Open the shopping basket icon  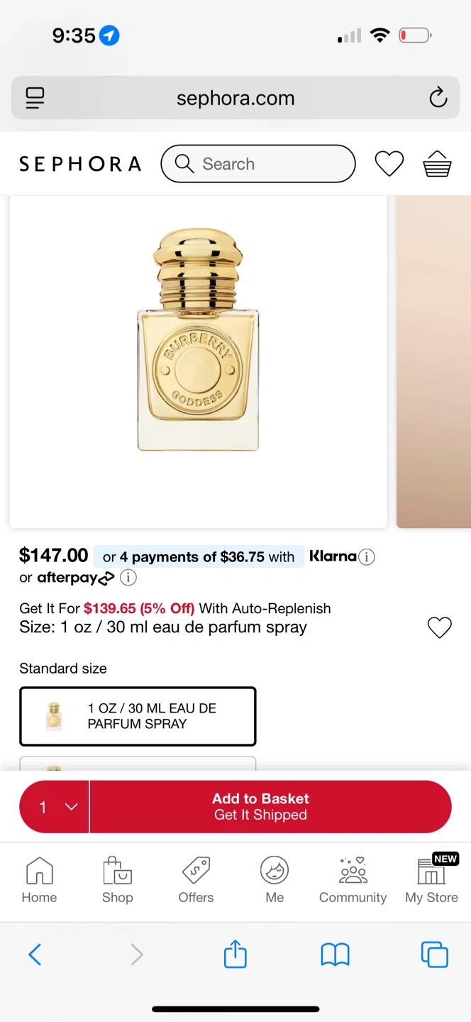[437, 164]
